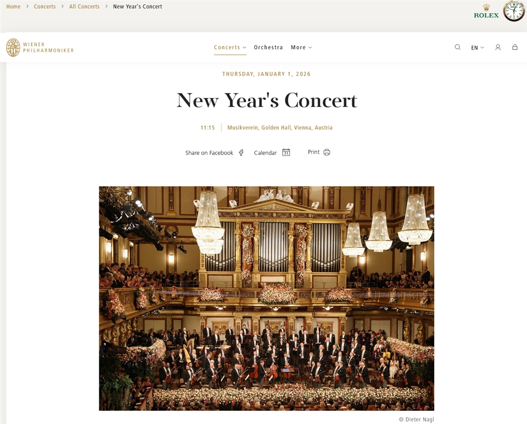Open the user account icon

pyautogui.click(x=498, y=47)
